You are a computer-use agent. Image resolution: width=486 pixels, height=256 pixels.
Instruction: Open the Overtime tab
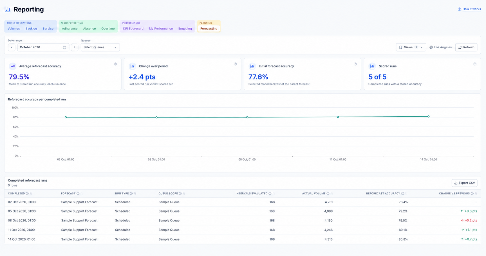click(108, 29)
